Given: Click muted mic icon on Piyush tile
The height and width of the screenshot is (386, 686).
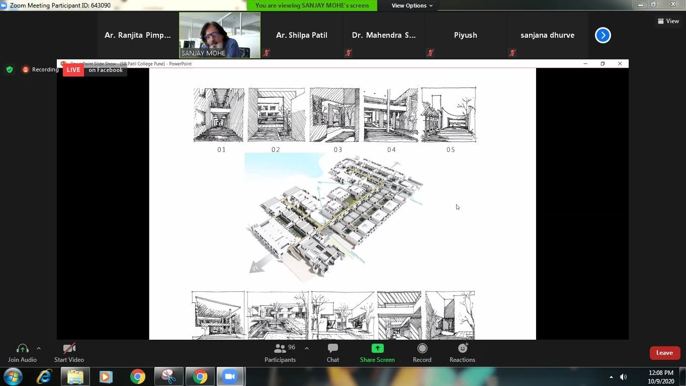Looking at the screenshot, I should point(431,53).
